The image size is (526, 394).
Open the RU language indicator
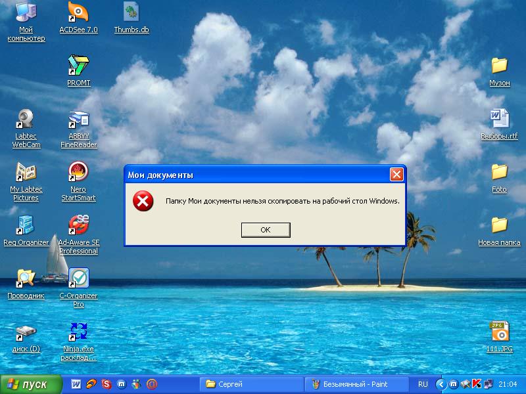423,384
